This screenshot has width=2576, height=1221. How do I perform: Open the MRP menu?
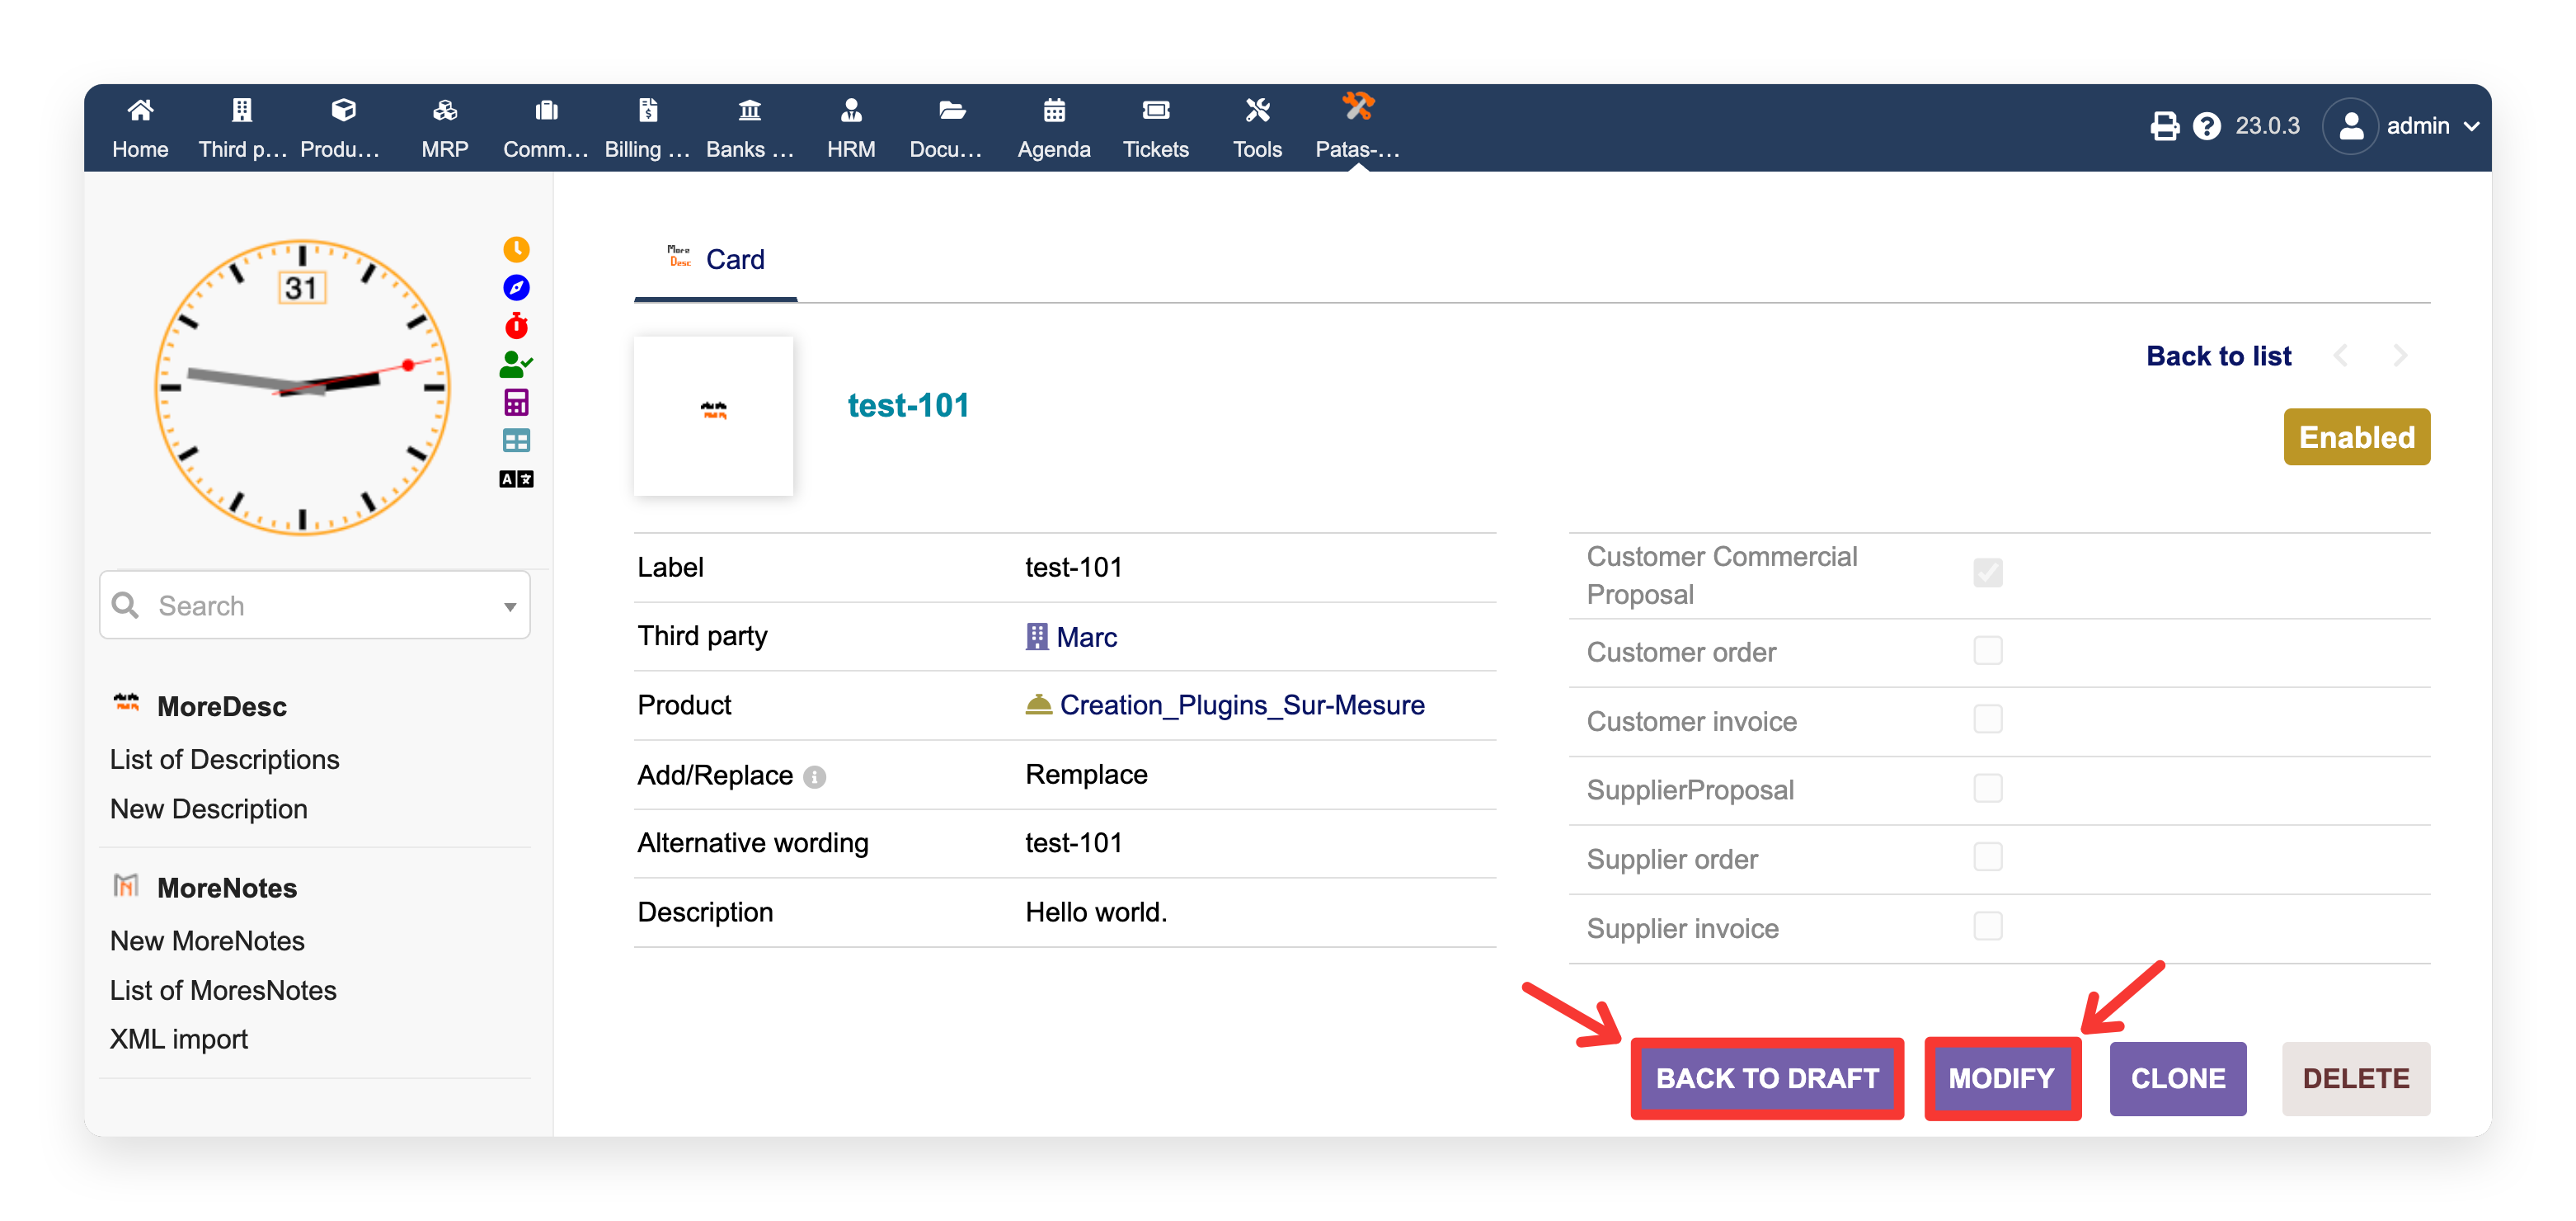point(445,127)
